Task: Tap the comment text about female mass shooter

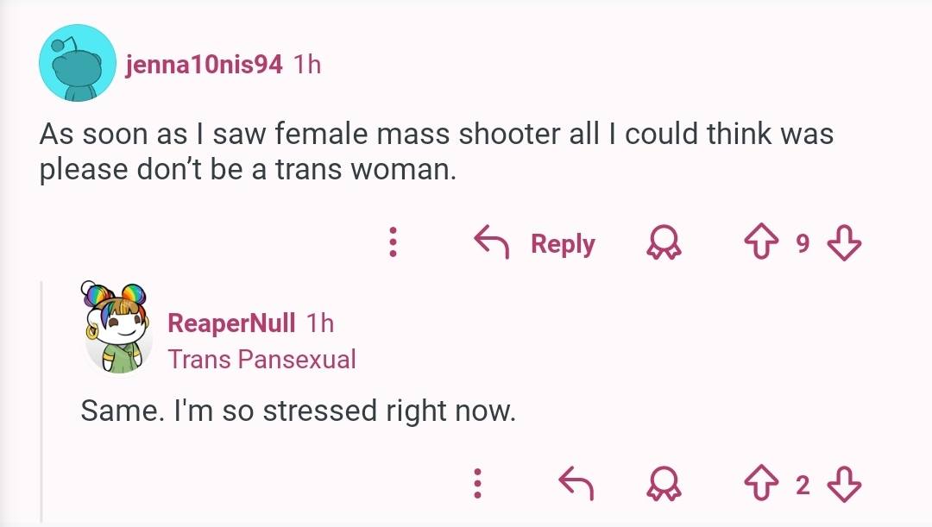Action: pos(436,152)
